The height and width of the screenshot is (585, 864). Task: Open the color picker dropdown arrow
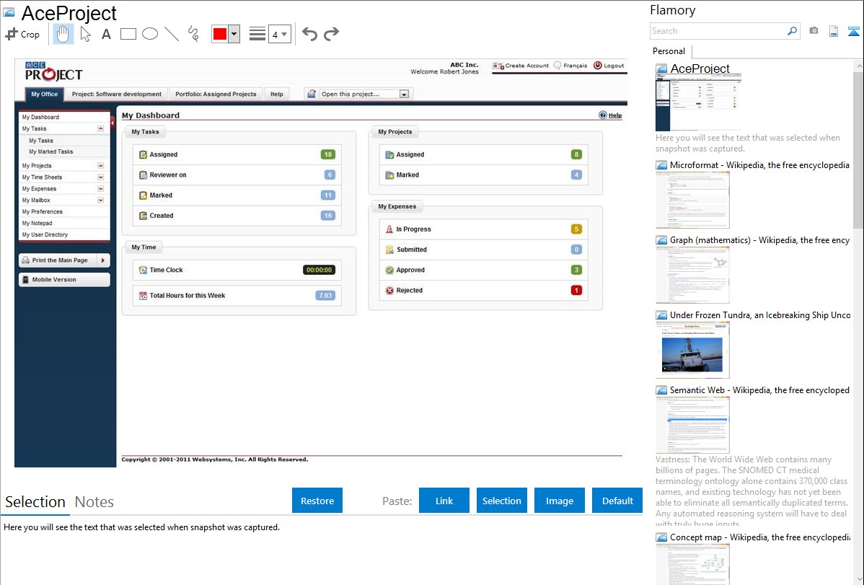click(x=234, y=34)
